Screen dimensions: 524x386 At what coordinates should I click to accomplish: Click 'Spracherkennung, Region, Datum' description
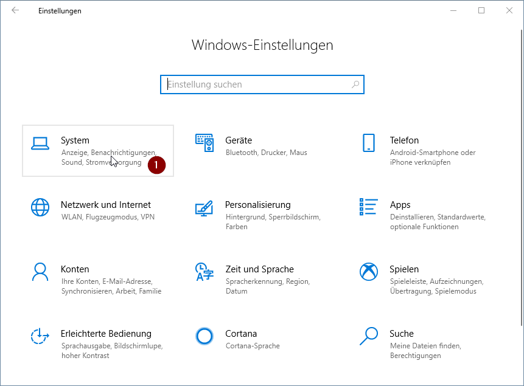point(268,286)
